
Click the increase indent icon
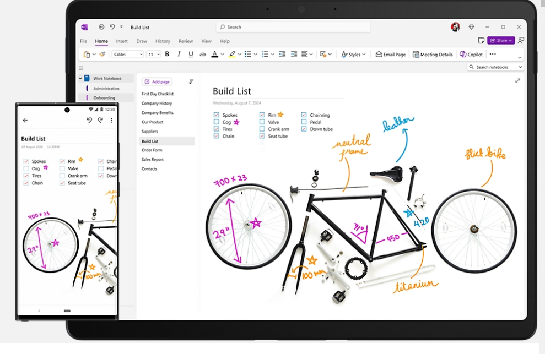point(293,54)
